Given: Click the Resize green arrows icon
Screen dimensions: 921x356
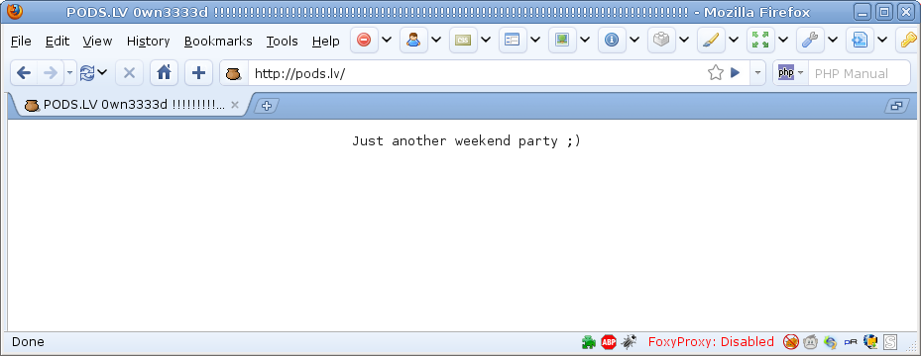Looking at the screenshot, I should 760,40.
